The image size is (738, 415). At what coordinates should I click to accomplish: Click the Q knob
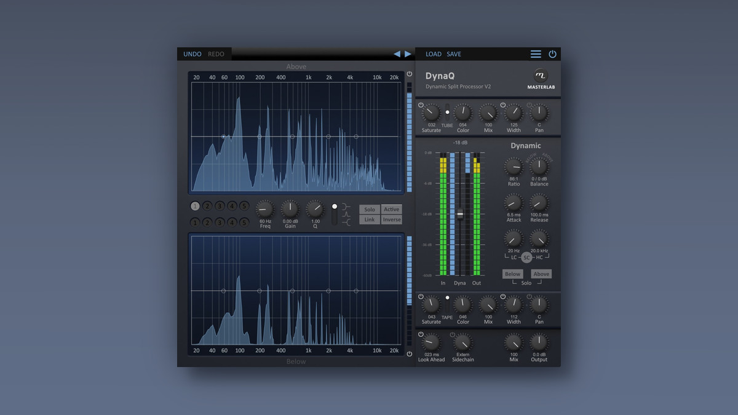315,209
